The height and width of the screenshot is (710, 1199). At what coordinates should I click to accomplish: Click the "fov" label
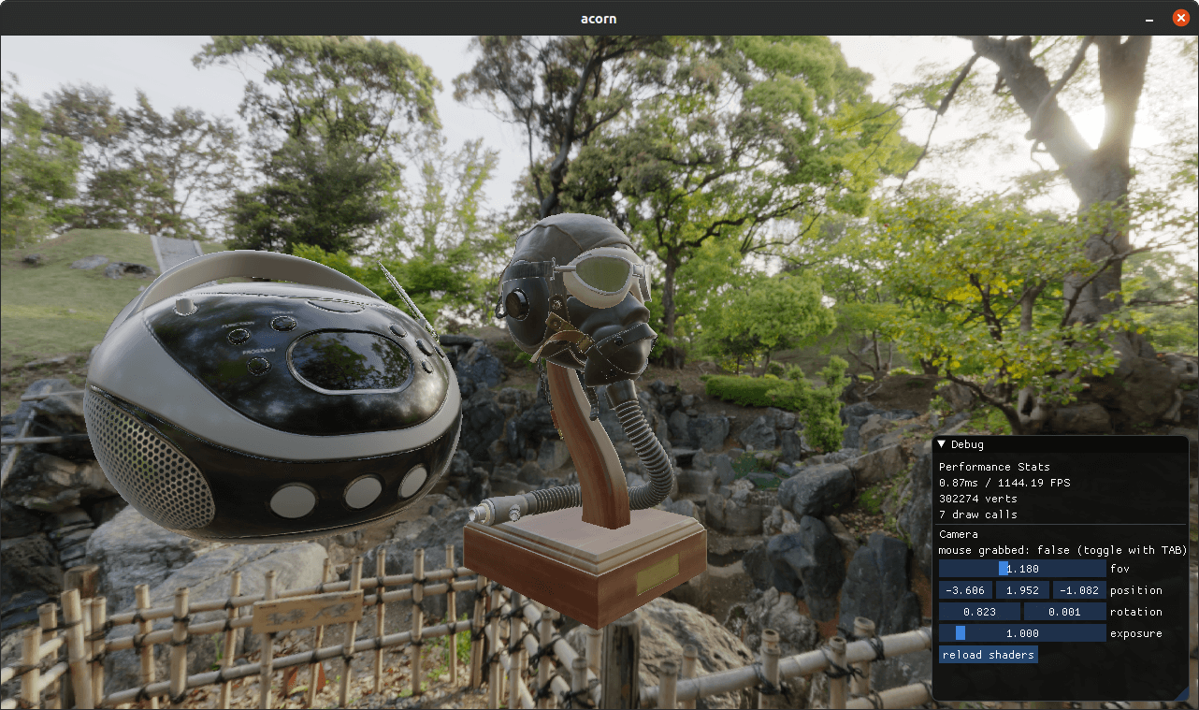point(1120,569)
